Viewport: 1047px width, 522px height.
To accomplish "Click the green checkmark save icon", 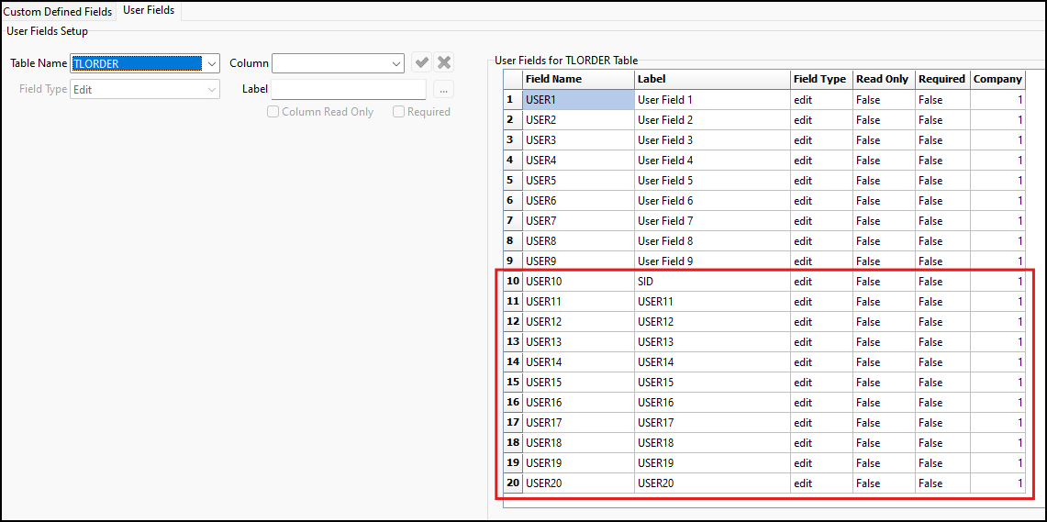I will pyautogui.click(x=421, y=63).
